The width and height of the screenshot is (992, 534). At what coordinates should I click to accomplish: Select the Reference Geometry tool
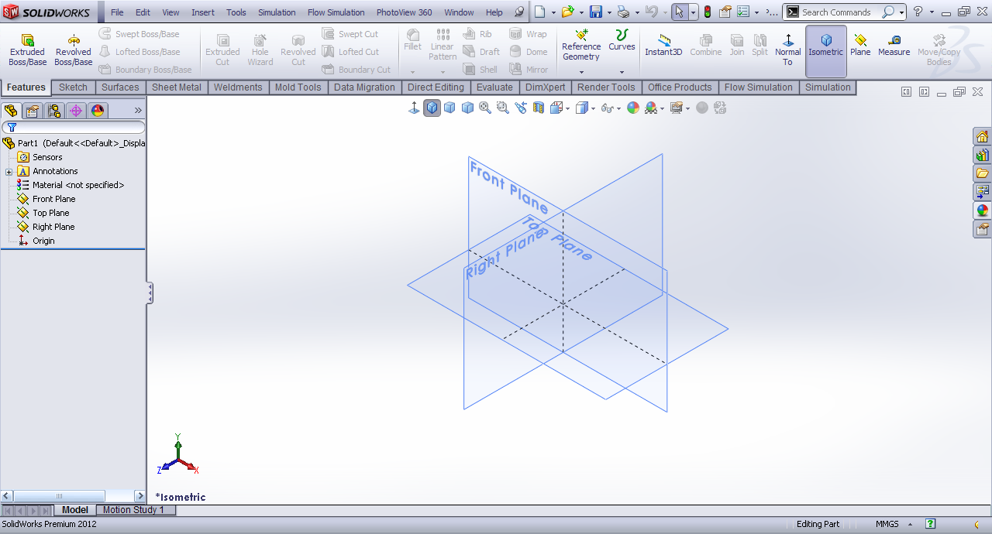[x=581, y=46]
